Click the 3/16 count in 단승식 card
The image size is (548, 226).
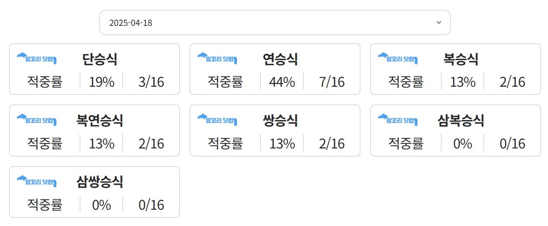151,82
